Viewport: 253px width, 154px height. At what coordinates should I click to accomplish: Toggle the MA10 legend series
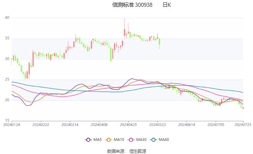(x=114, y=140)
